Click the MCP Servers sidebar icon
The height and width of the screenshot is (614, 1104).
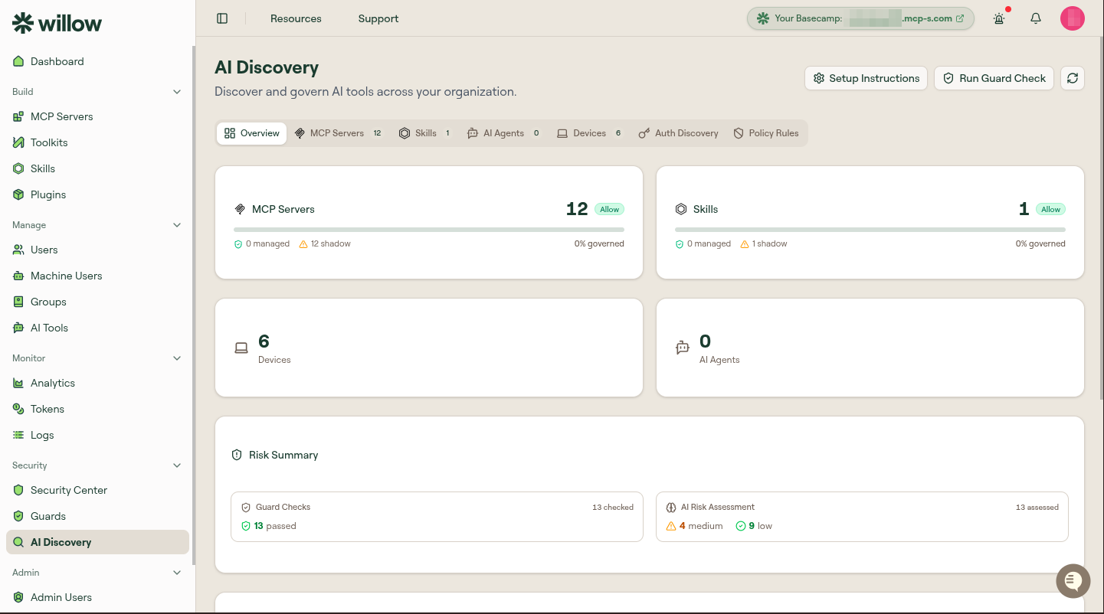pos(18,116)
